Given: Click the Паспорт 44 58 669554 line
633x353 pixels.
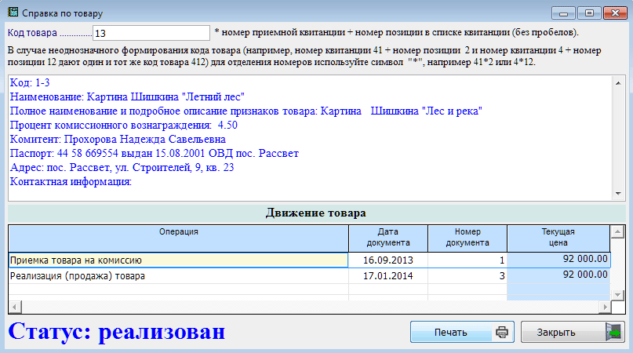Looking at the screenshot, I should [x=155, y=154].
